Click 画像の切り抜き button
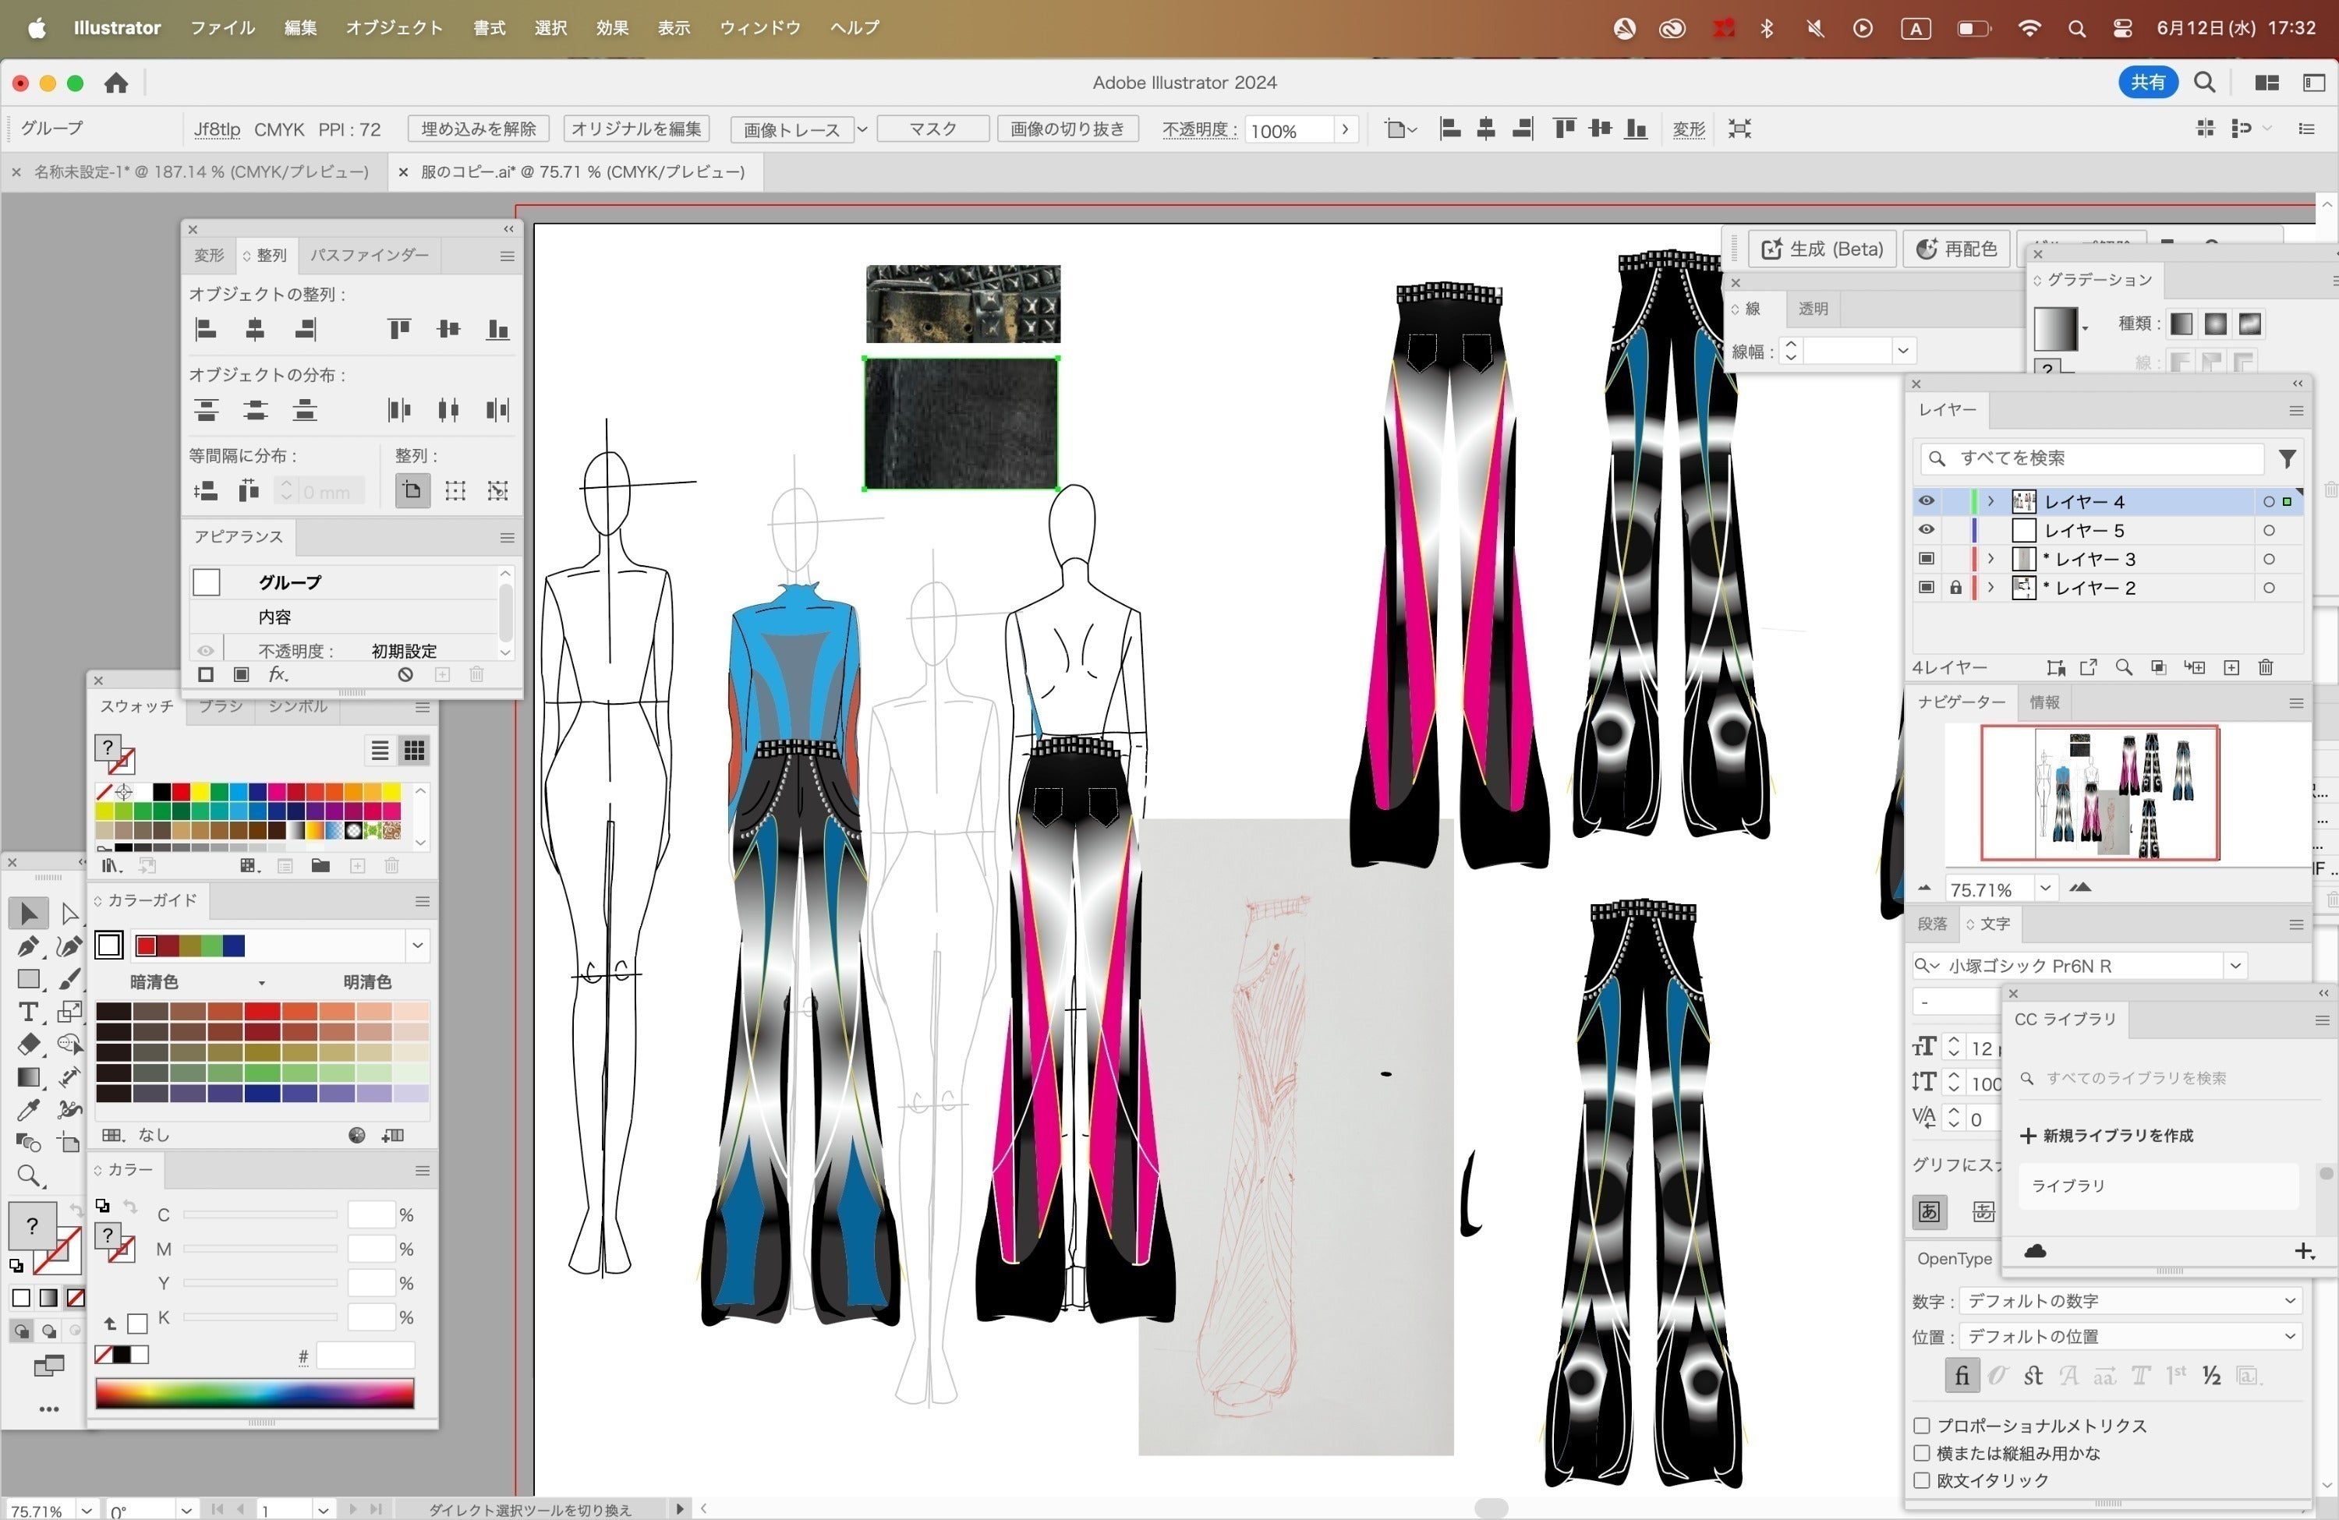This screenshot has height=1520, width=2339. click(1067, 129)
